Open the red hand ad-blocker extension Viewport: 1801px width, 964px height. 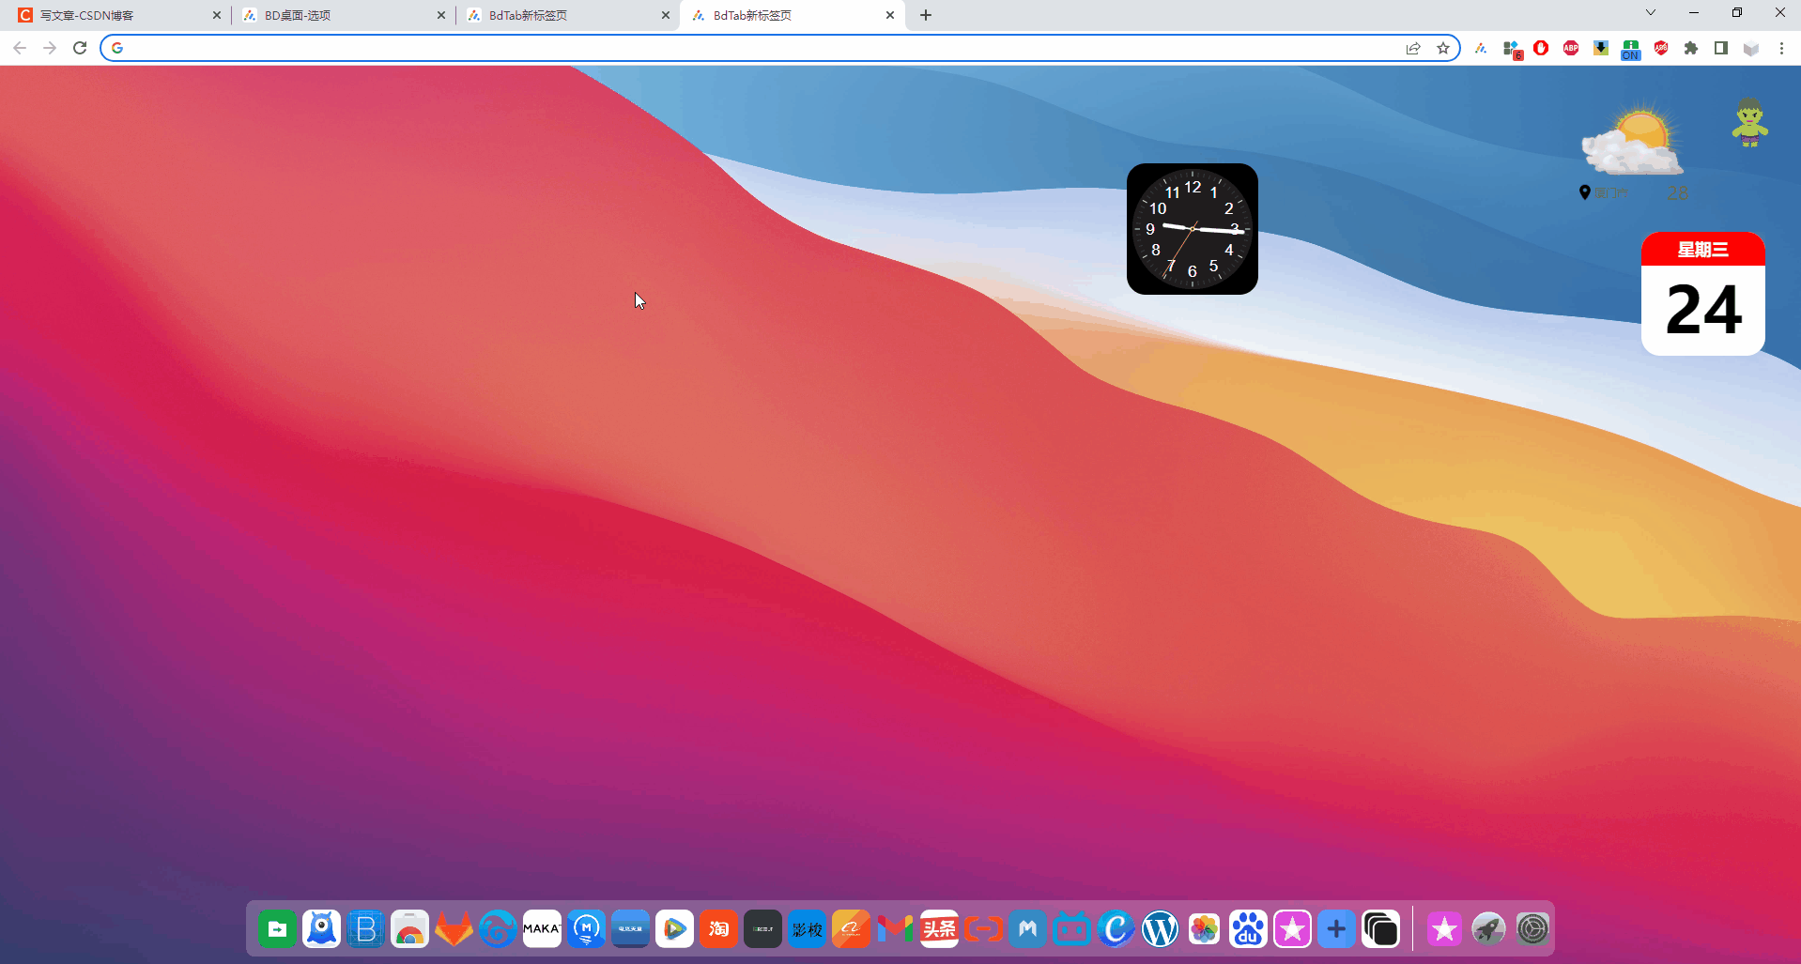1541,48
